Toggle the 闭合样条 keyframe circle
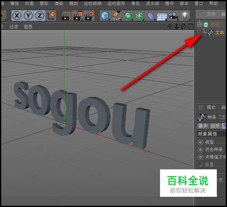227x207 pixels. click(200, 150)
